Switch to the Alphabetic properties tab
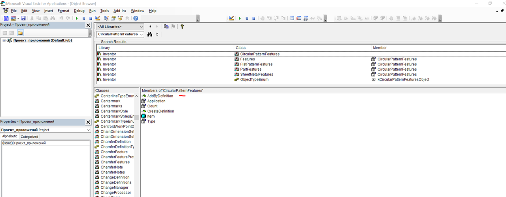The width and height of the screenshot is (506, 197). (x=10, y=136)
